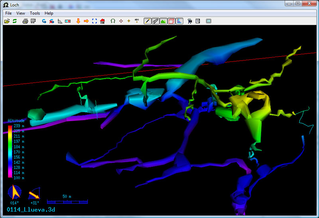Open a cave file with folder icon

(7, 21)
